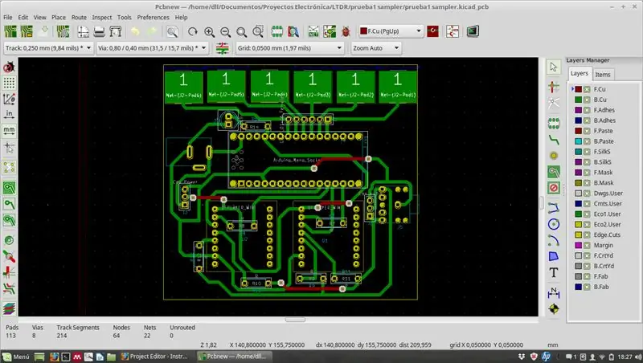Toggle visibility checkbox for F.SilkS layer

(x=587, y=152)
